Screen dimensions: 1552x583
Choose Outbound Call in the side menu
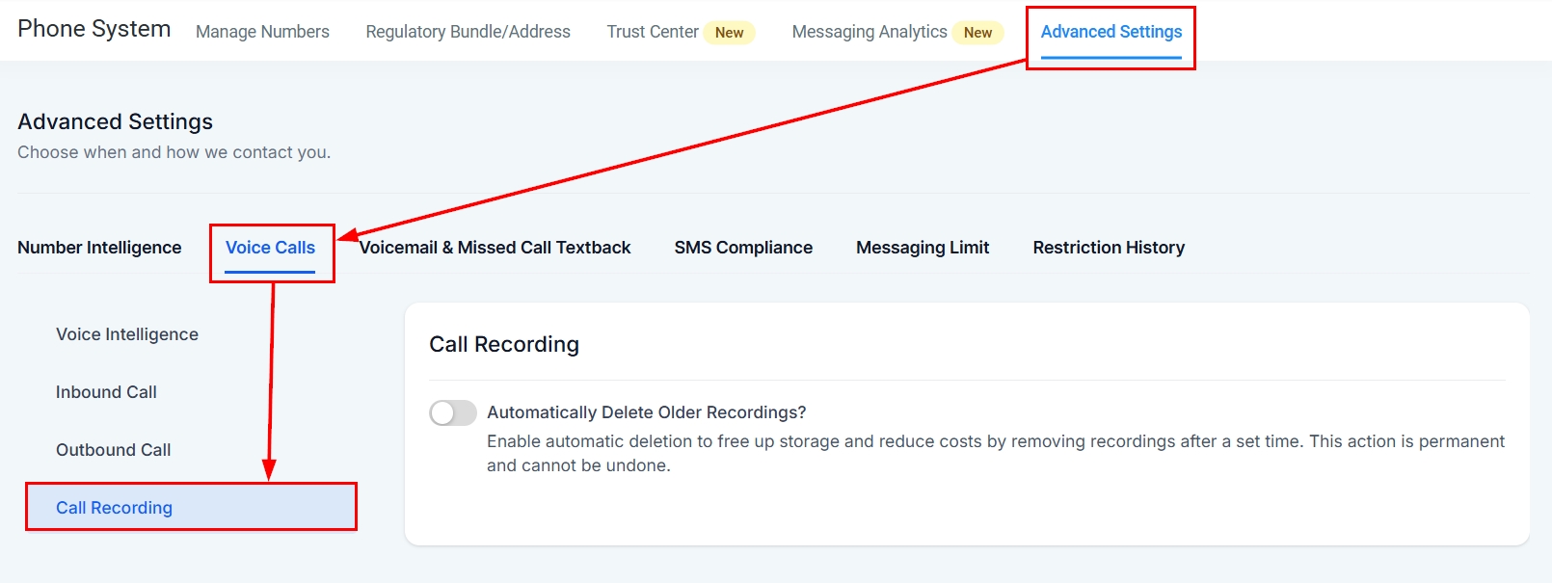click(x=113, y=450)
